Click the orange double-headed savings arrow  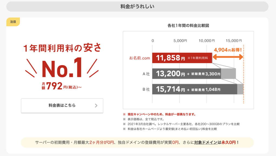[228, 57]
